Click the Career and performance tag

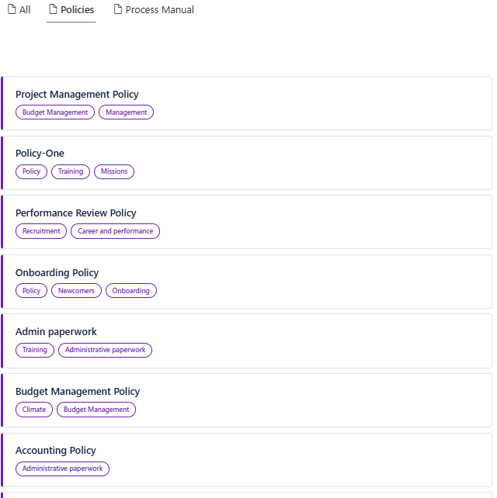tap(116, 231)
